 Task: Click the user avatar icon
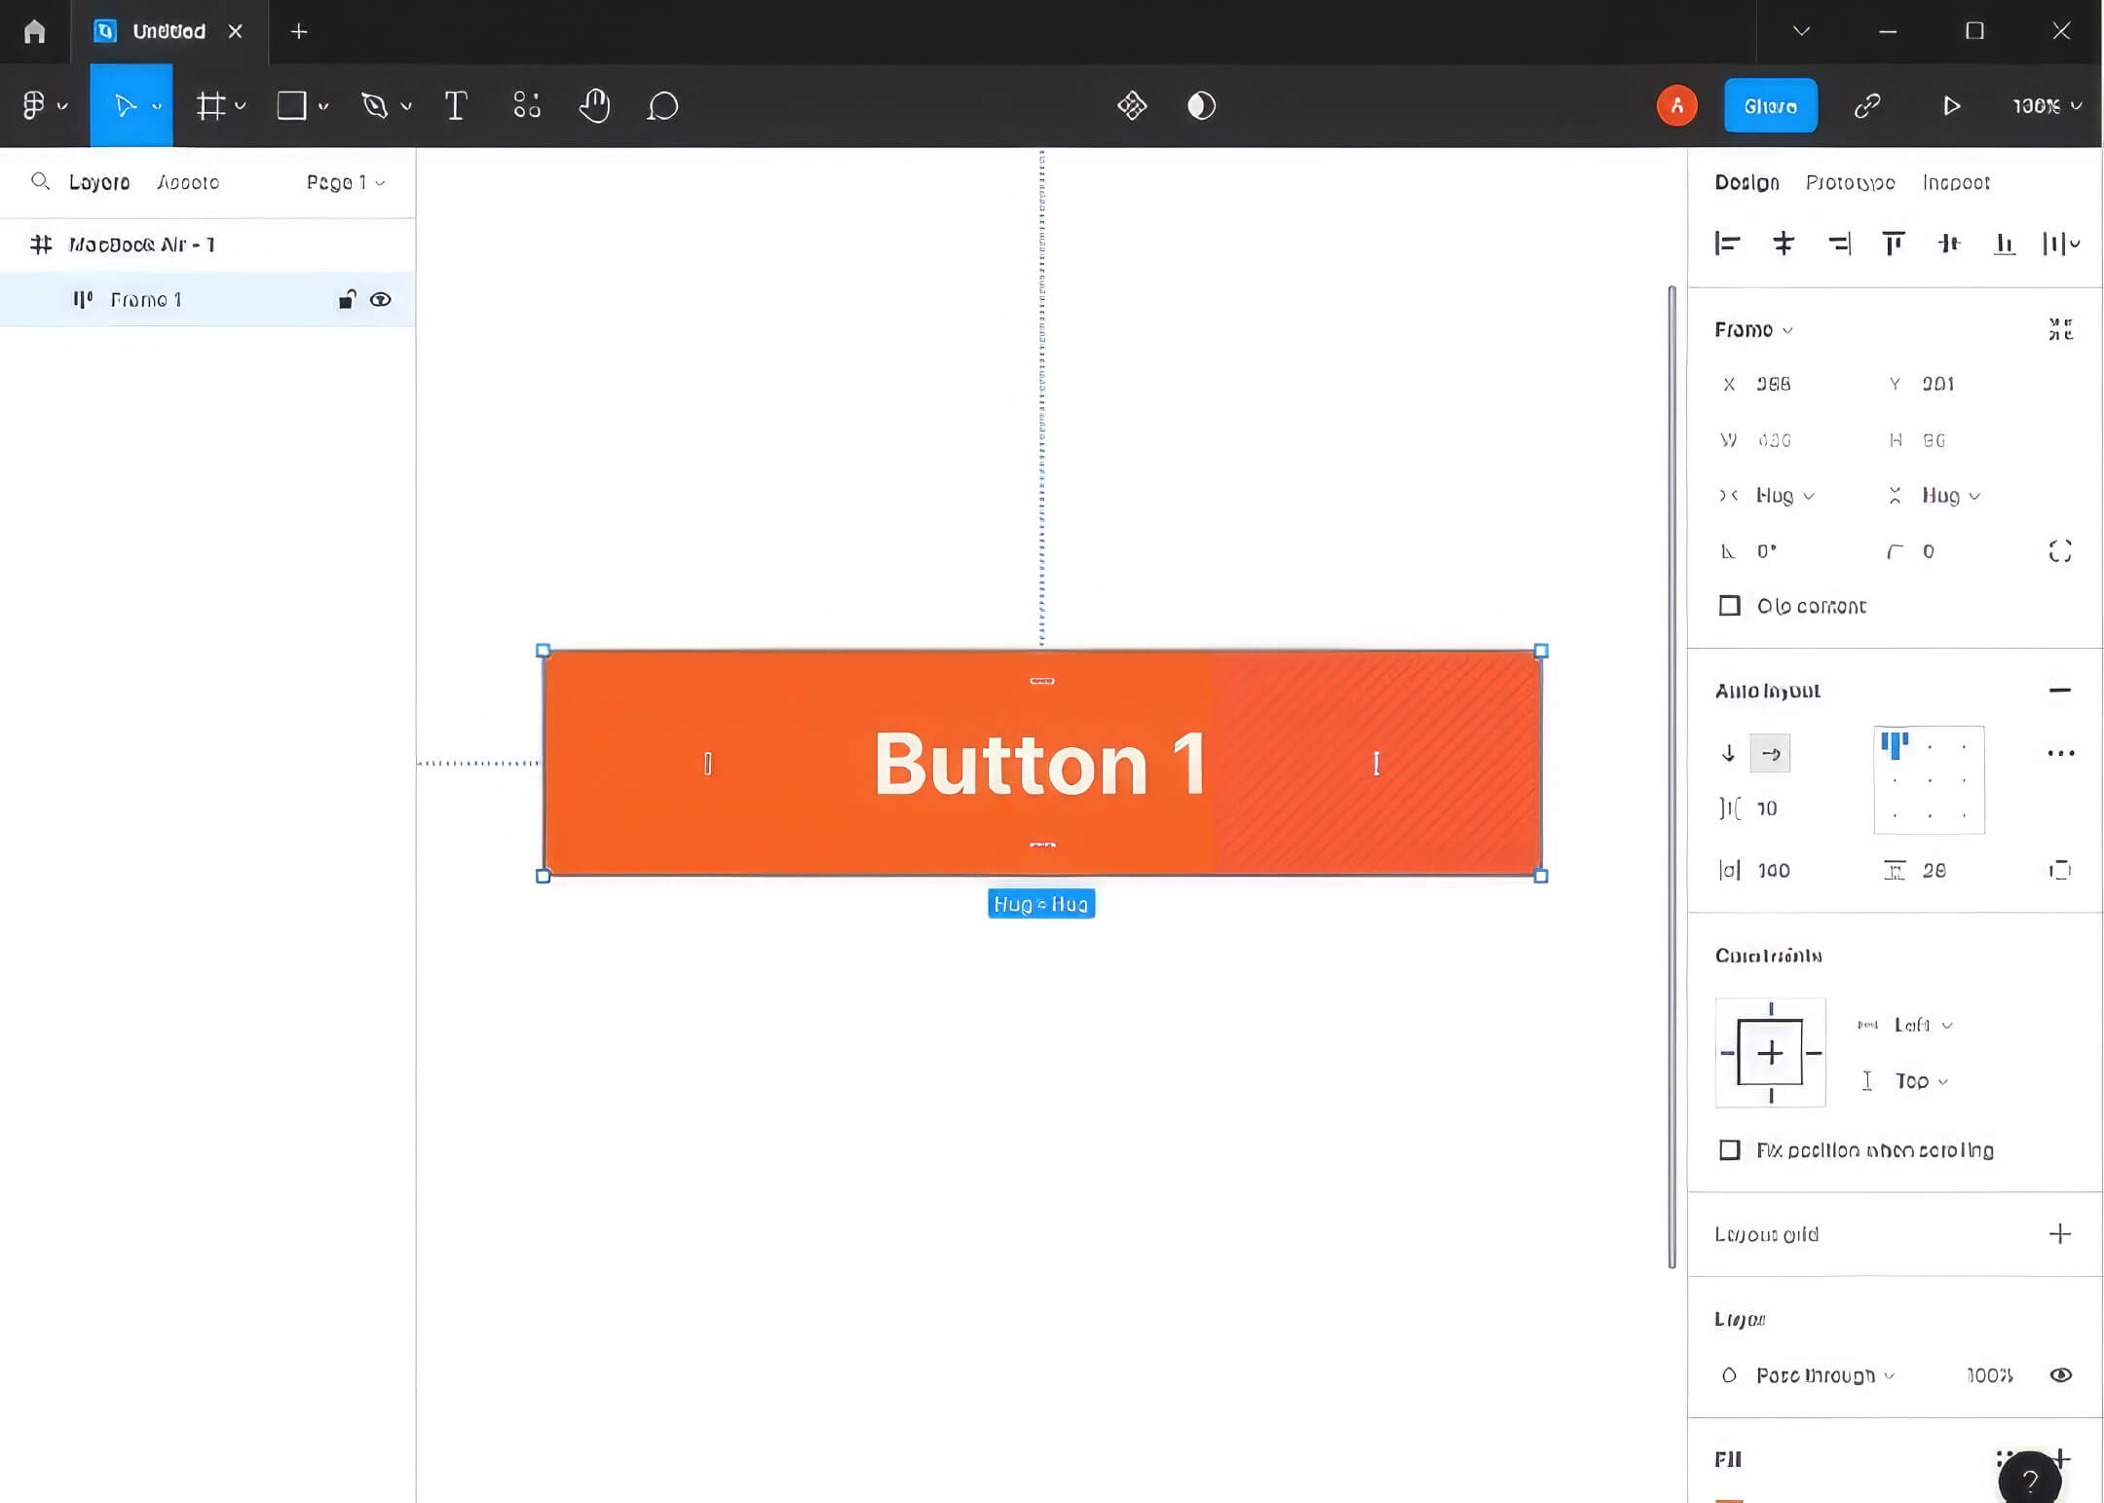(1676, 105)
